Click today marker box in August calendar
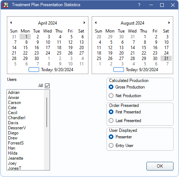179x177 pixels. pyautogui.click(x=118, y=69)
